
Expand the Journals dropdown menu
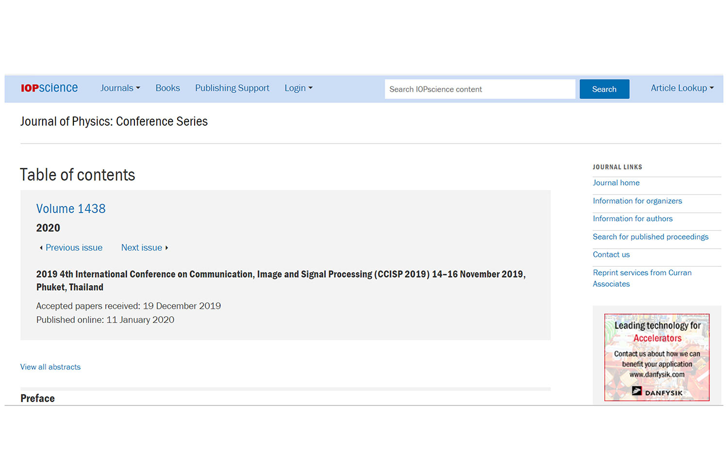(x=120, y=88)
